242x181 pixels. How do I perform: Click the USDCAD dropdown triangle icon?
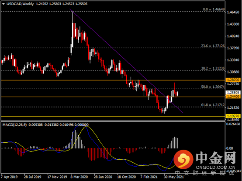[3, 4]
